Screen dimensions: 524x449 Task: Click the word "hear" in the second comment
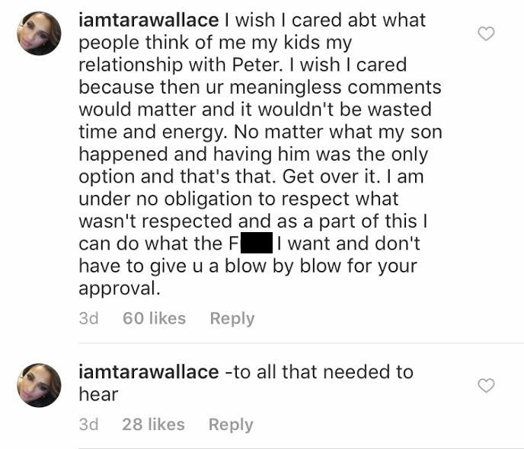[99, 394]
